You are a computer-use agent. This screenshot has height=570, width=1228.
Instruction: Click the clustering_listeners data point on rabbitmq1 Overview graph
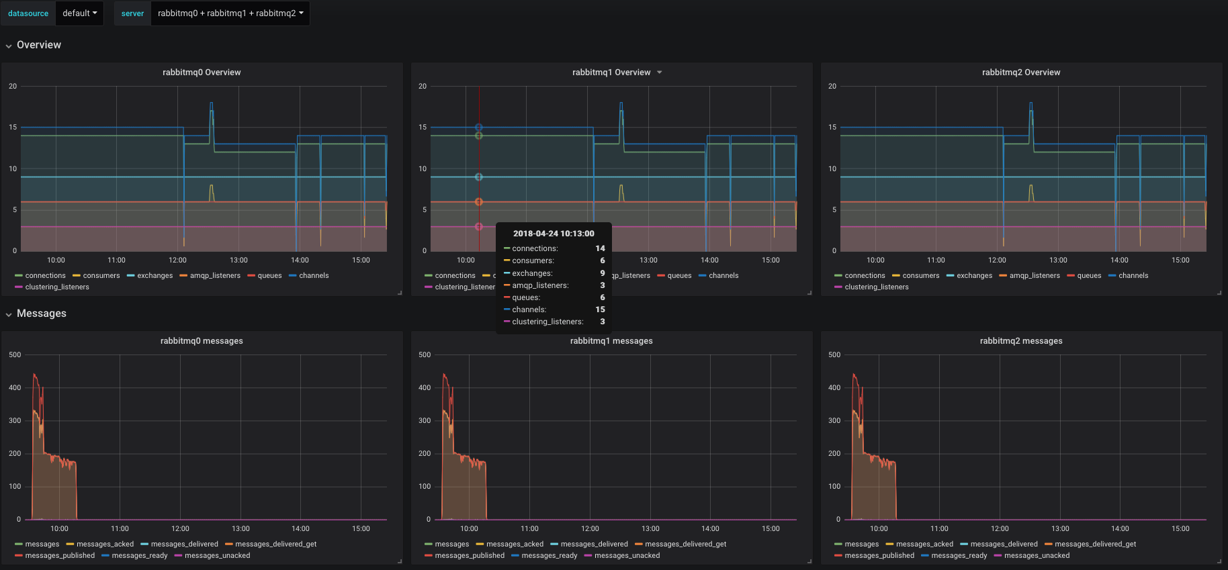[479, 227]
